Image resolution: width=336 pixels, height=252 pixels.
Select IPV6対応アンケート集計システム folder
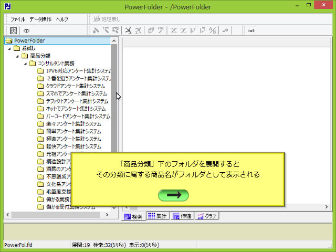tap(78, 71)
